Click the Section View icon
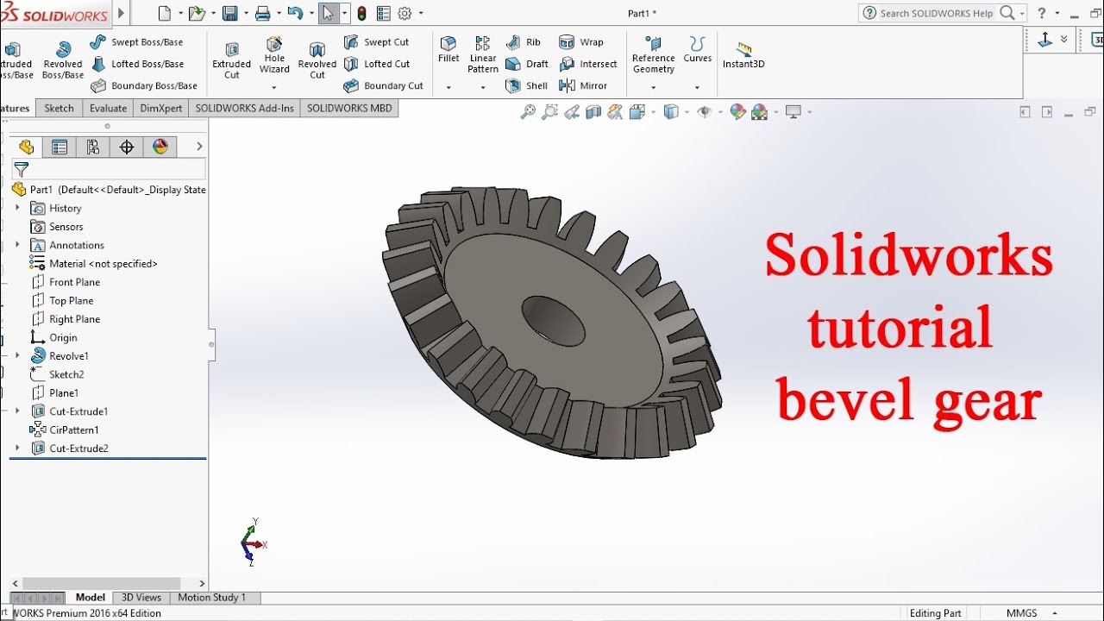Image resolution: width=1104 pixels, height=621 pixels. pyautogui.click(x=593, y=112)
